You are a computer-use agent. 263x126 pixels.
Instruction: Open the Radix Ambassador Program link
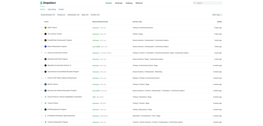[57, 47]
